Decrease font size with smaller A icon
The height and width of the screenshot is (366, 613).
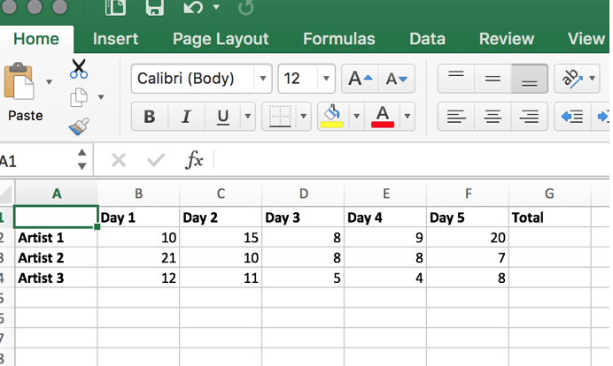[x=400, y=79]
